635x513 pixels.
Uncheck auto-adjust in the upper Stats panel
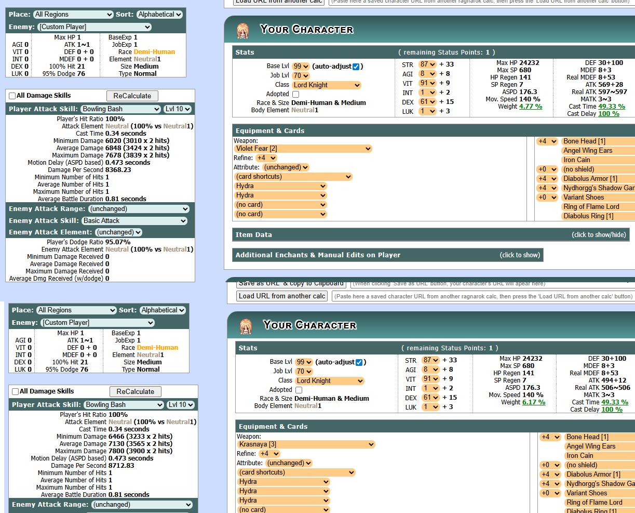pos(356,67)
